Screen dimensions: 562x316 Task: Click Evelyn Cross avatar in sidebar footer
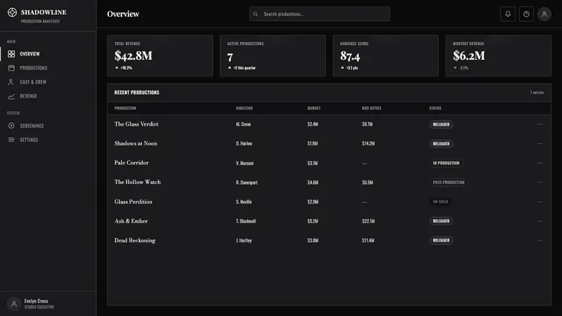[14, 304]
